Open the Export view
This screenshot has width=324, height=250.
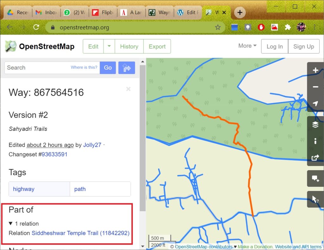pos(157,46)
